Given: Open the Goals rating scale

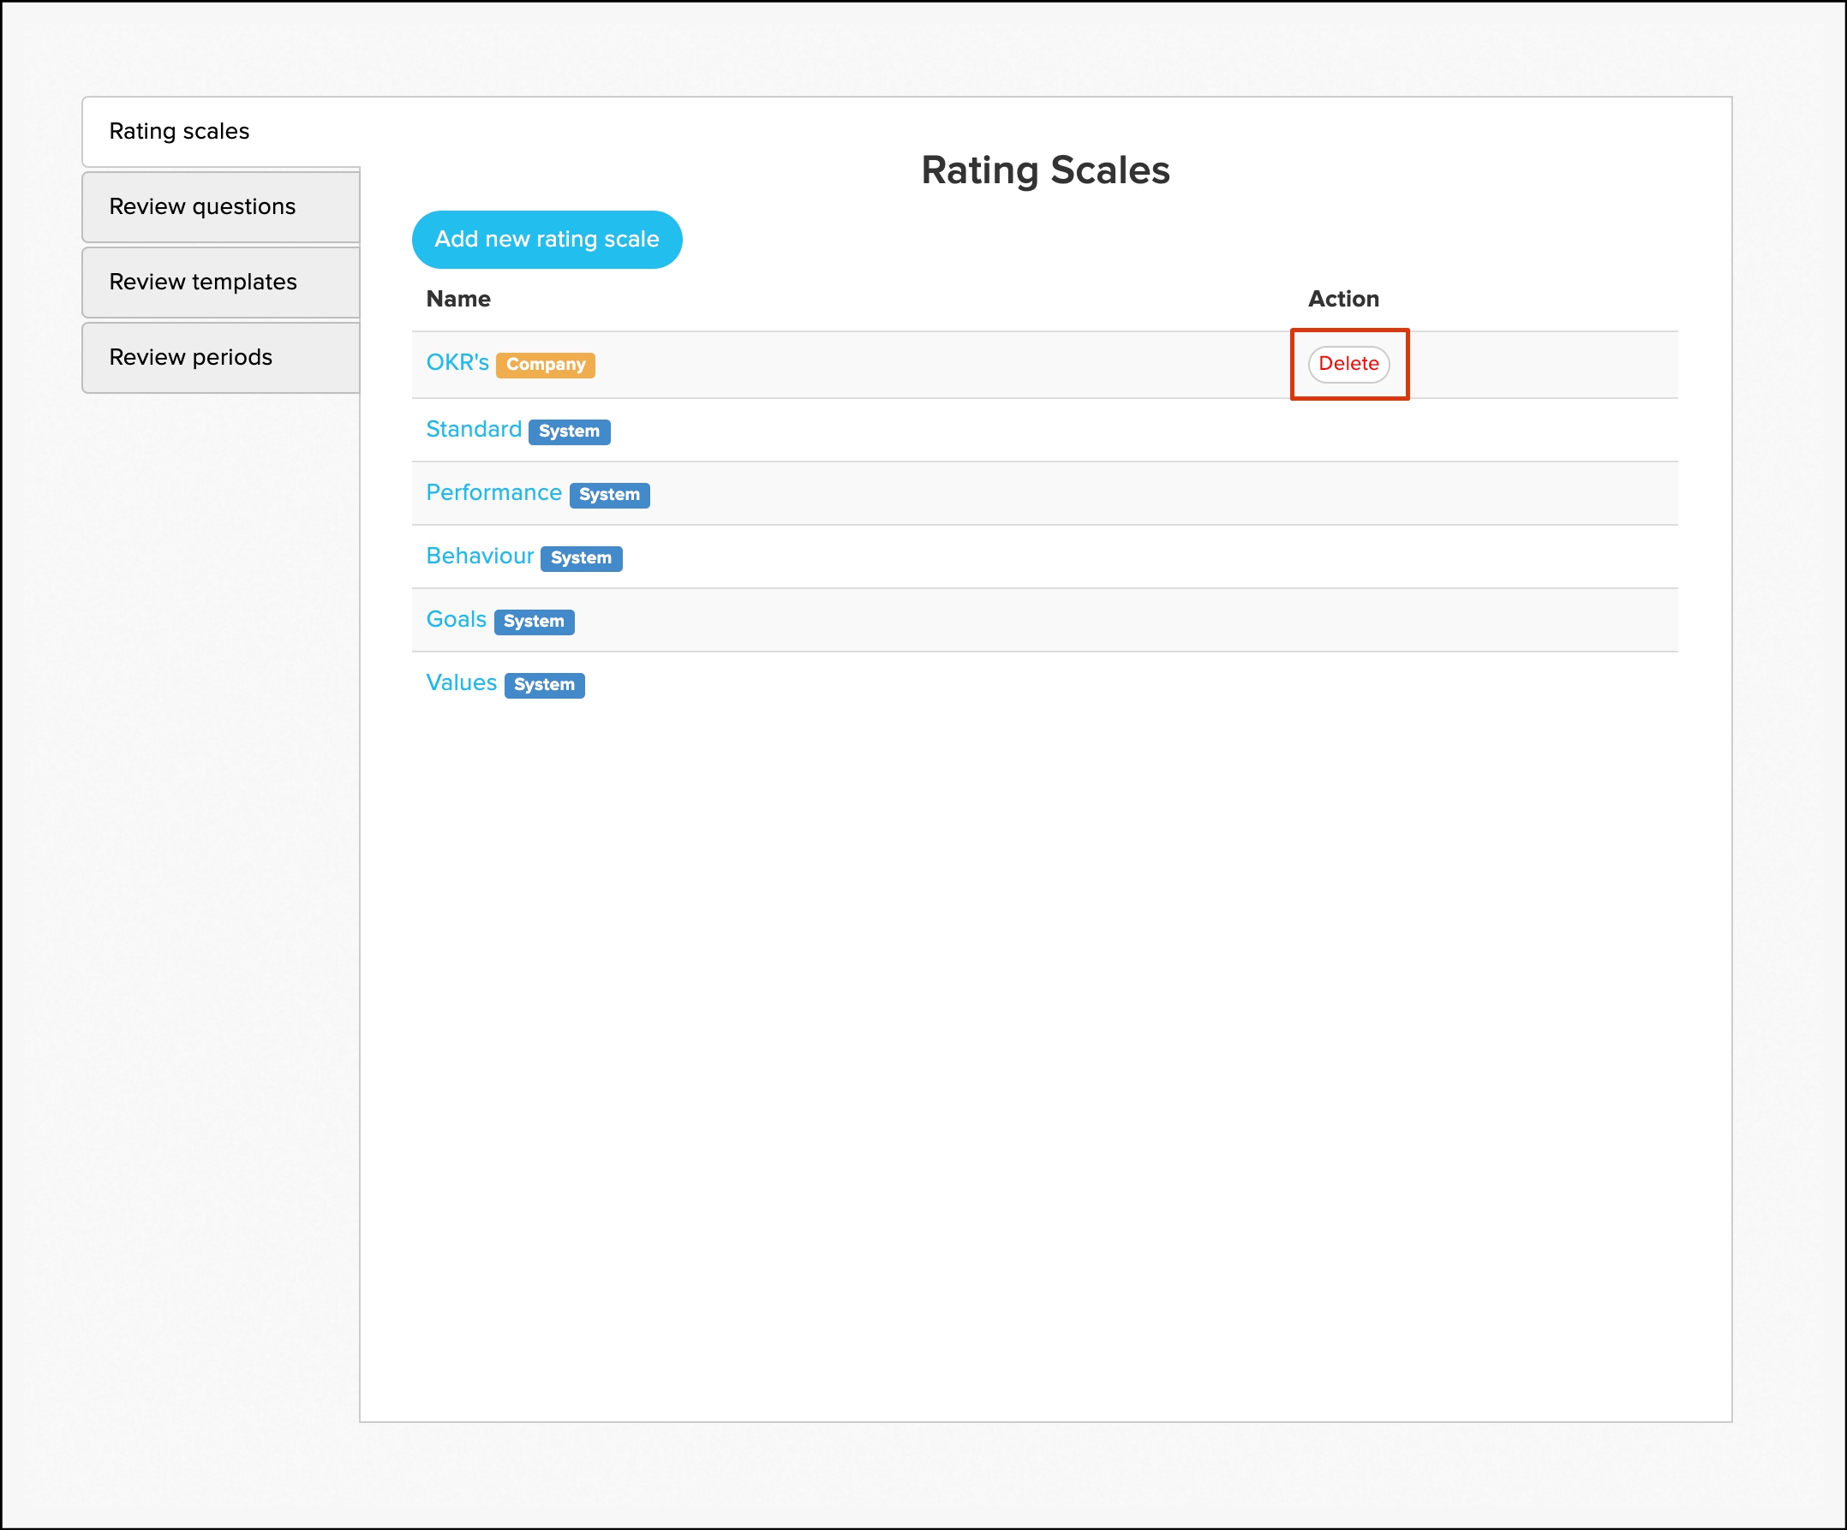Looking at the screenshot, I should [x=456, y=619].
